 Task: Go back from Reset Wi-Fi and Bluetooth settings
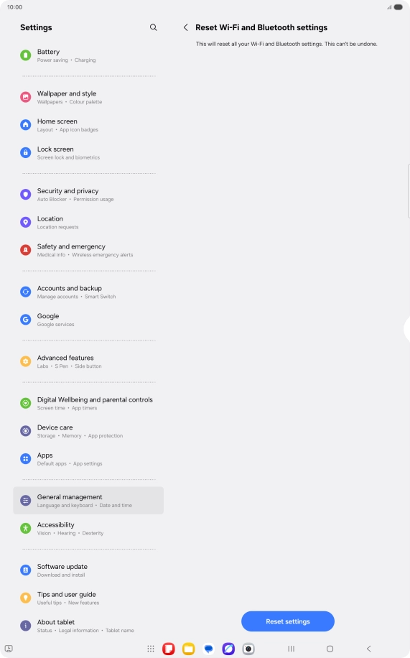[x=185, y=27]
